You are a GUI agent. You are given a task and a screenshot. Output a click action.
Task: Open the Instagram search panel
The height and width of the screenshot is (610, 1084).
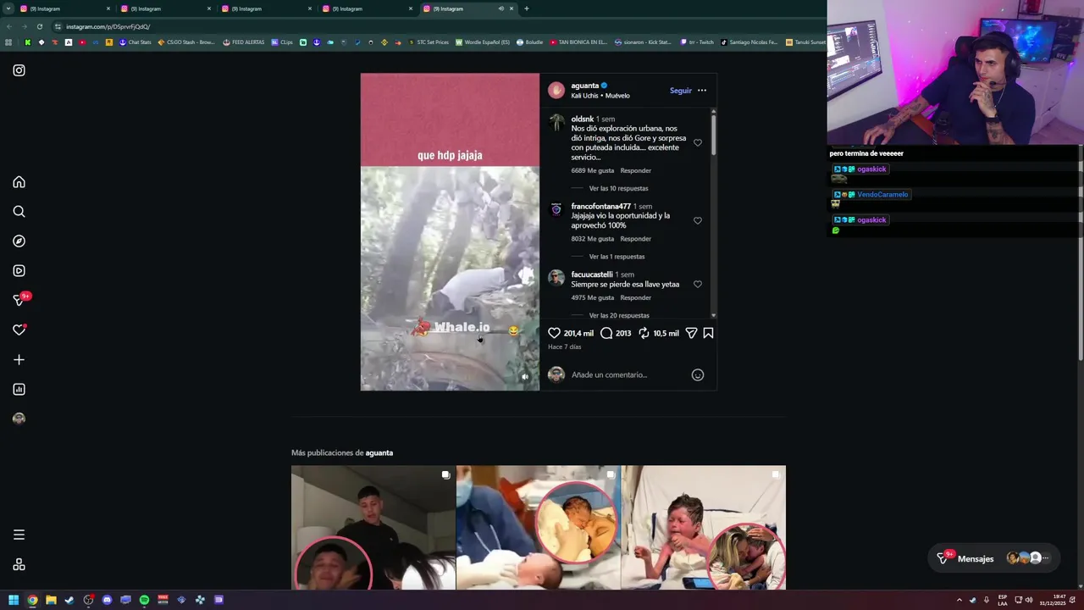coord(19,212)
